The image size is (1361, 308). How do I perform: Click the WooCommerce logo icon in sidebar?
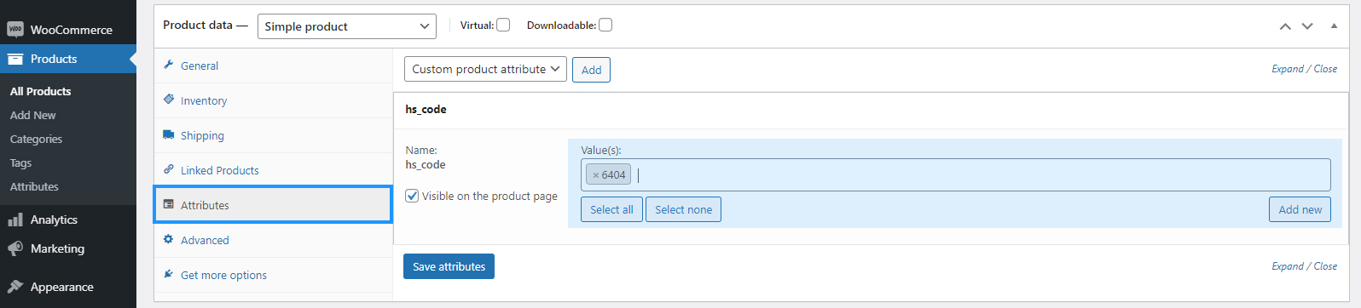14,29
